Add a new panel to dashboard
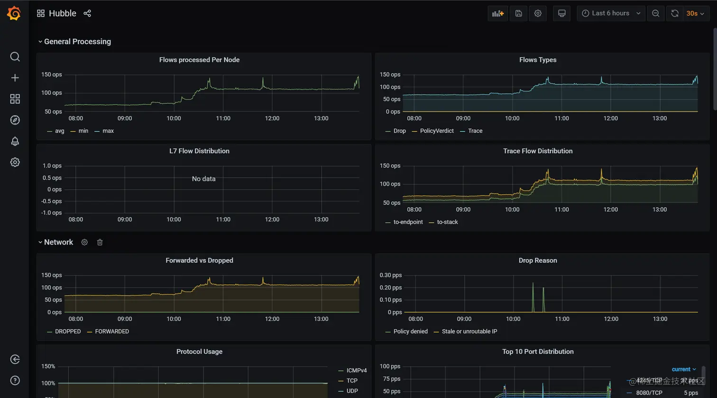The width and height of the screenshot is (717, 398). pos(497,13)
